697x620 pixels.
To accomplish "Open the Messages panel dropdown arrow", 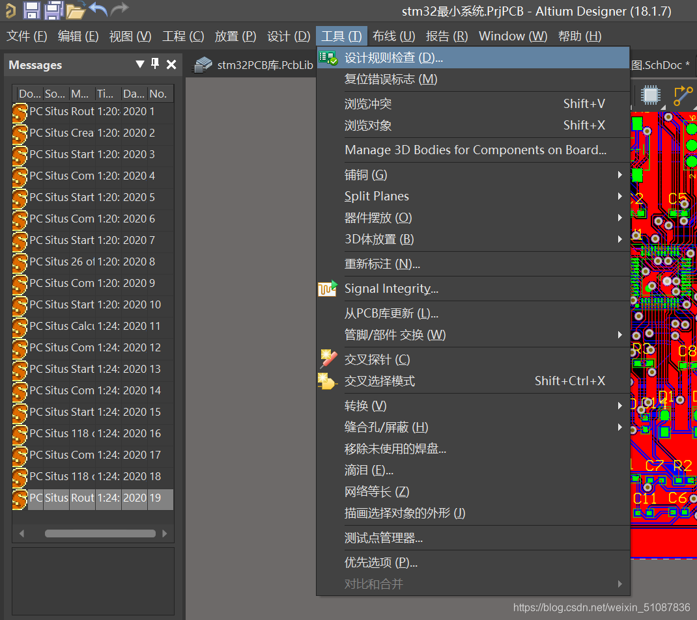I will click(139, 64).
